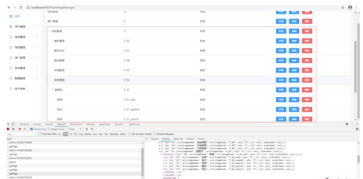Image resolution: width=363 pixels, height=179 pixels.
Task: Click the bag icon beside 推广管理 in sidebar
Action: [x=11, y=58]
